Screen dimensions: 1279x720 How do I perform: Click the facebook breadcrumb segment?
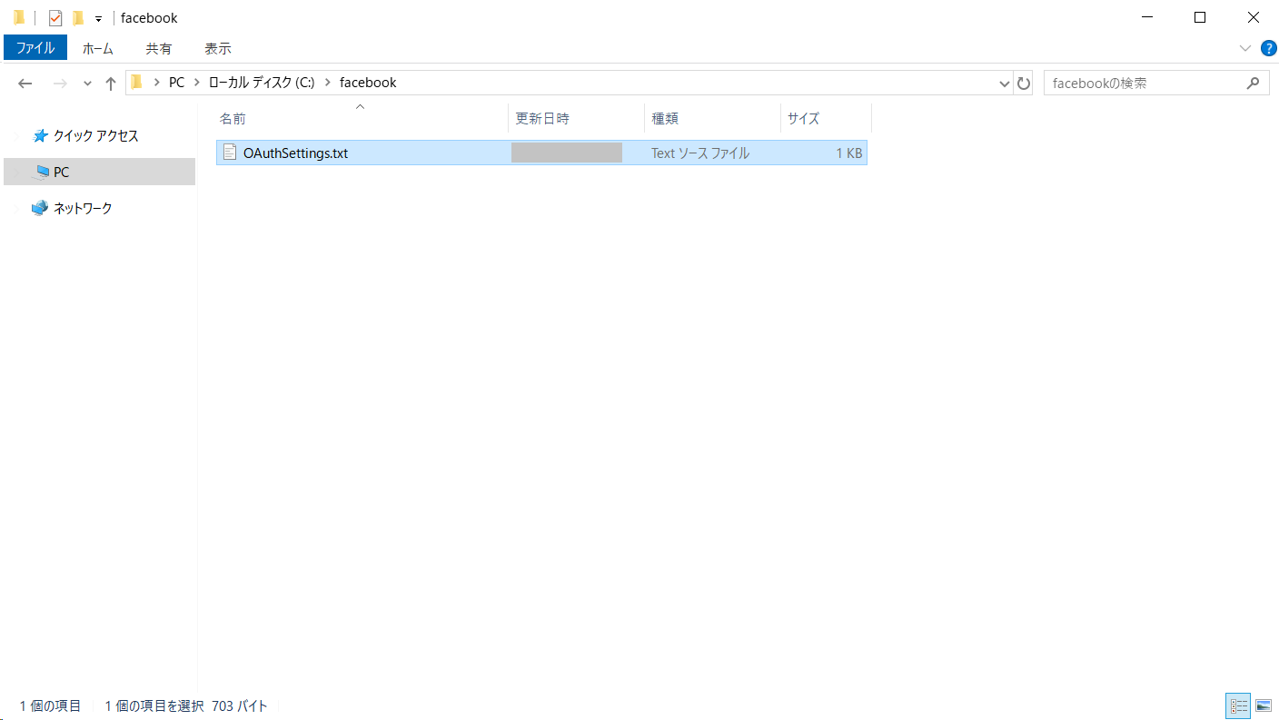(368, 83)
